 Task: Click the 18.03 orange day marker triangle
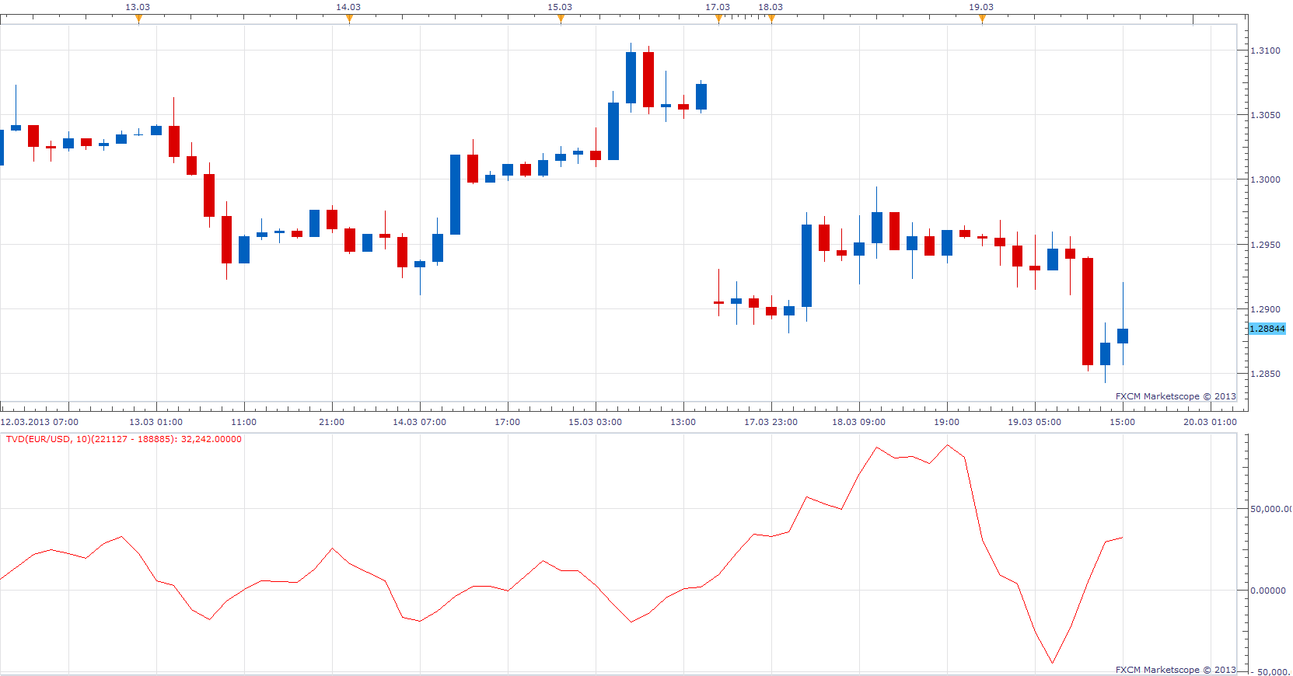coord(771,19)
